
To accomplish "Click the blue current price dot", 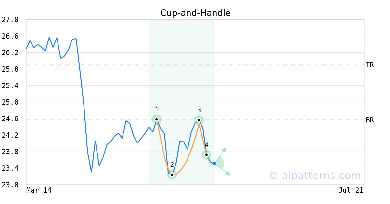I will (x=214, y=164).
